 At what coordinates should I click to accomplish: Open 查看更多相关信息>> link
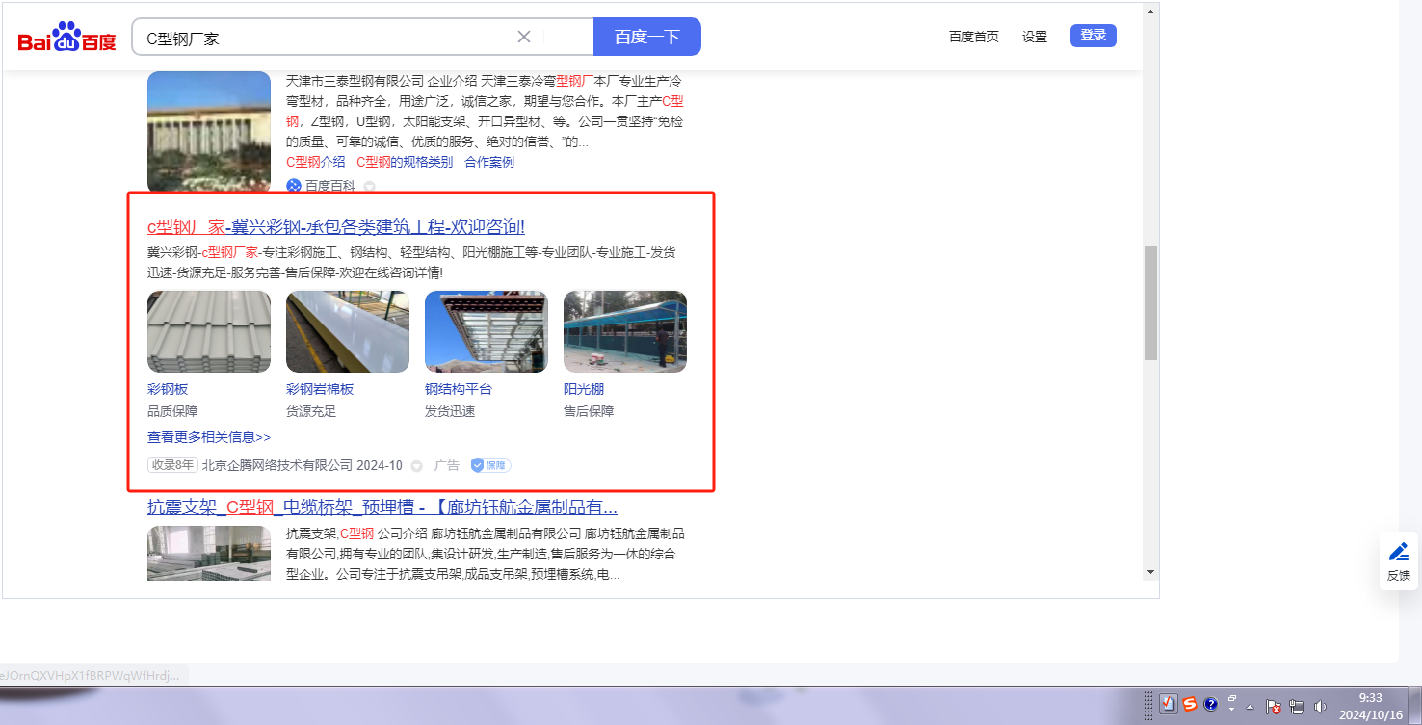point(209,437)
